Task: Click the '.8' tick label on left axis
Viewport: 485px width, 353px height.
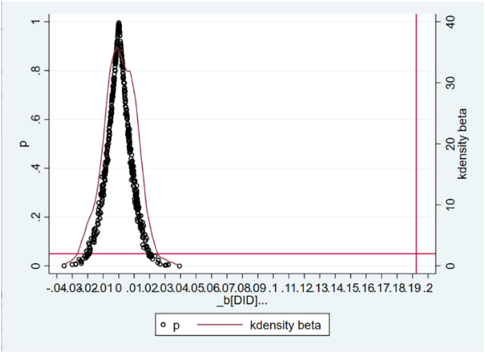Action: [x=35, y=70]
